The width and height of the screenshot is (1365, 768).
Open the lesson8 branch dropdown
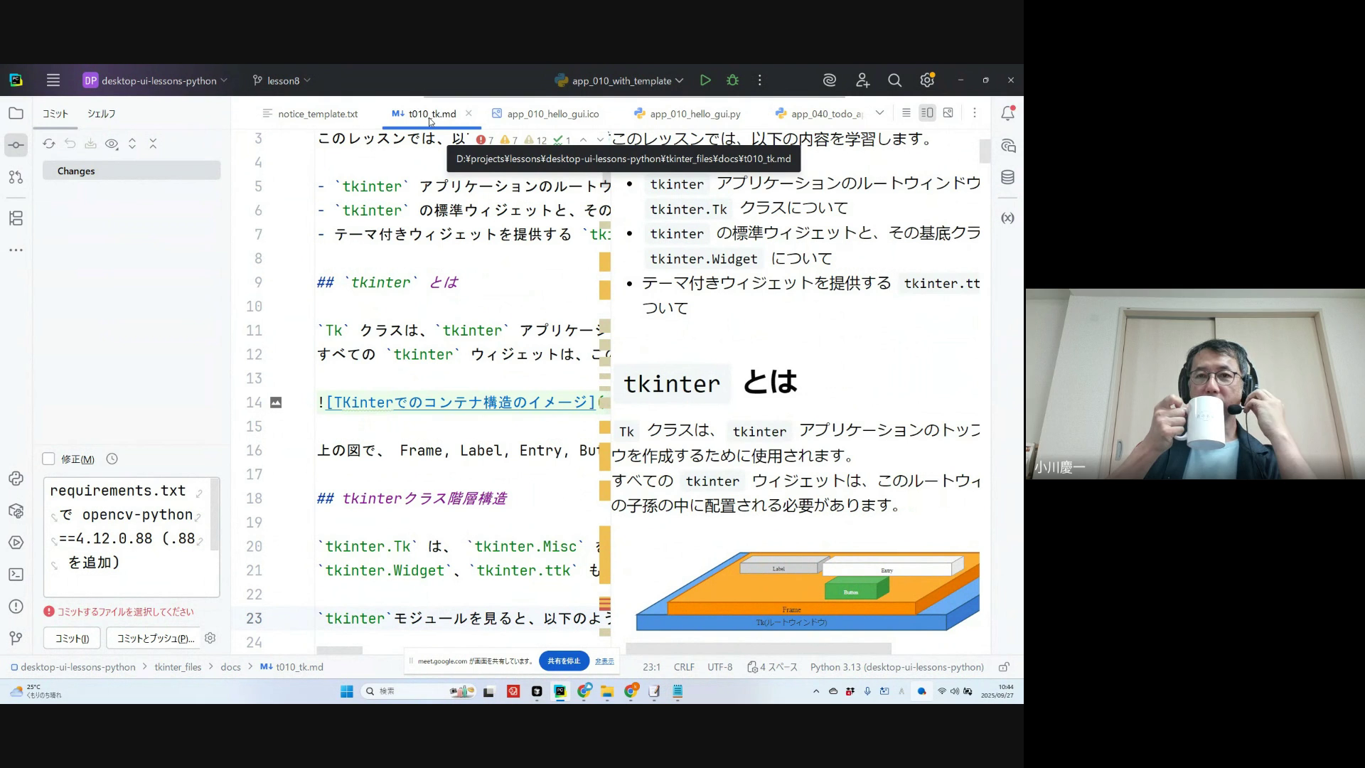point(282,80)
